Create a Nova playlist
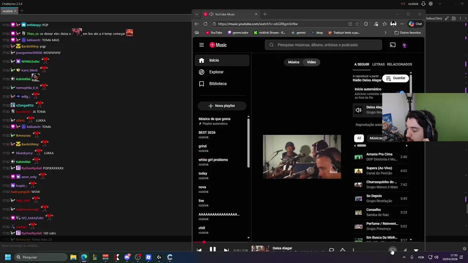Image resolution: width=468 pixels, height=263 pixels. pyautogui.click(x=222, y=106)
